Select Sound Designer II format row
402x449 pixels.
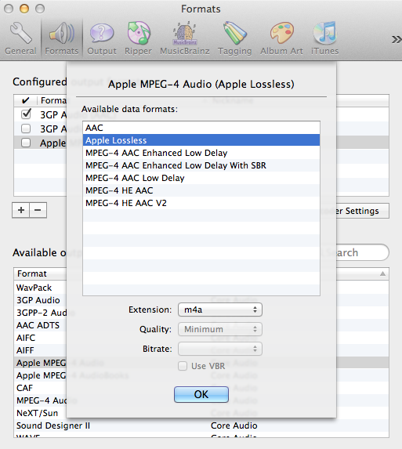pos(201,425)
